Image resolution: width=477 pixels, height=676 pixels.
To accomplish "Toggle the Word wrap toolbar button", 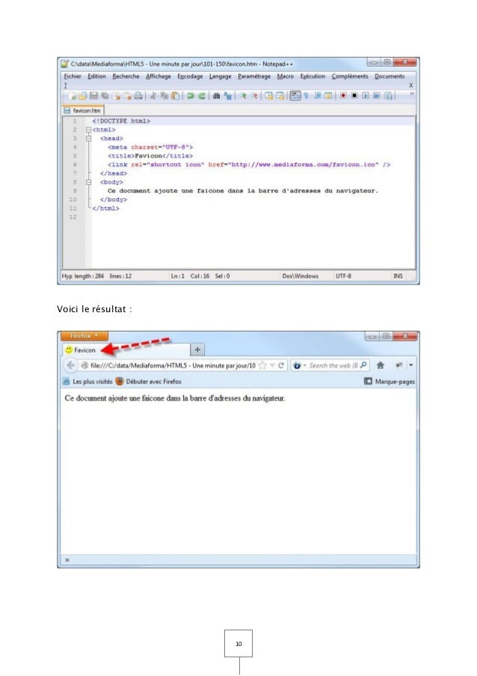I will pyautogui.click(x=295, y=96).
